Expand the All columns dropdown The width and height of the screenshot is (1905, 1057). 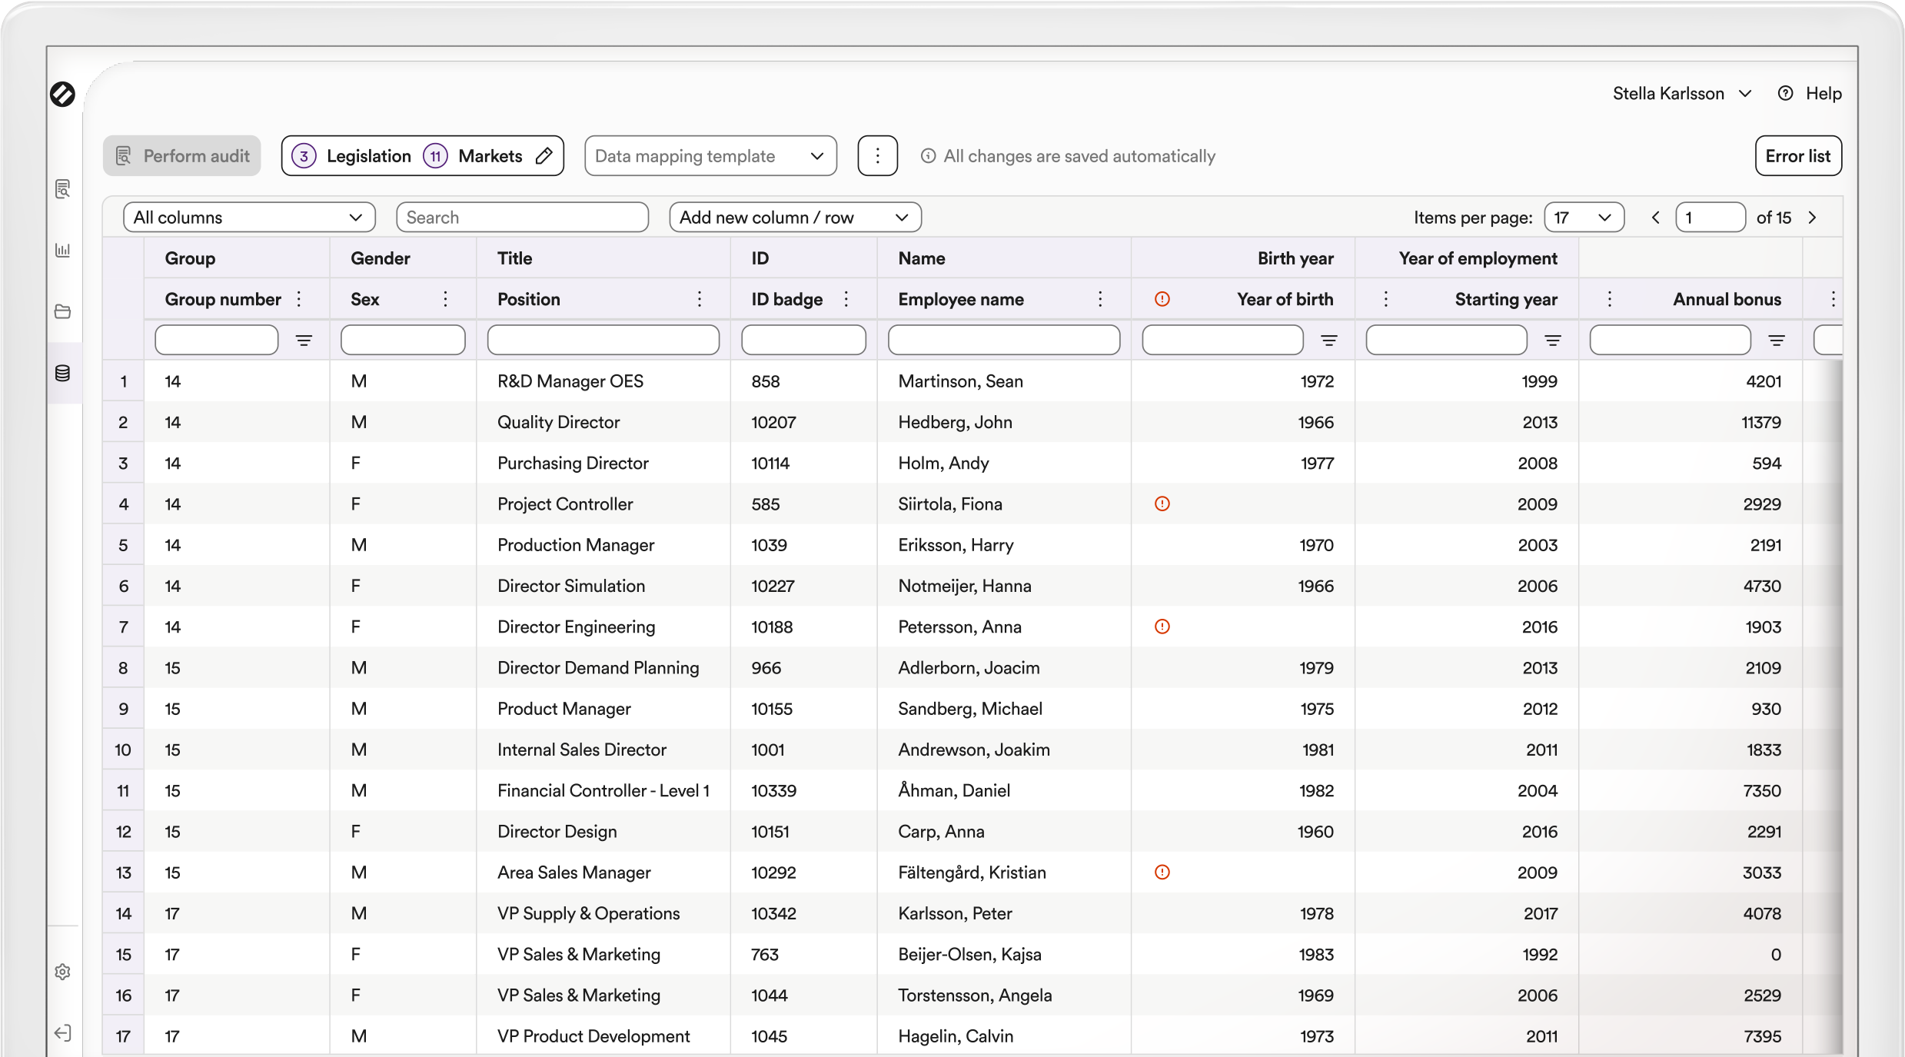click(248, 218)
